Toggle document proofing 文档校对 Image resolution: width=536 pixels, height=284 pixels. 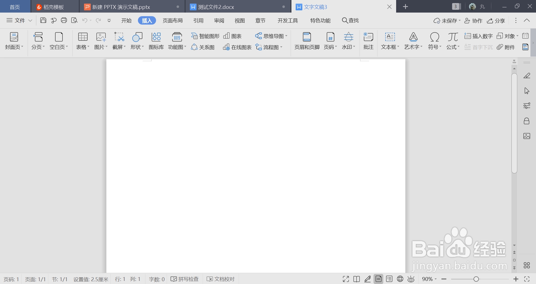pyautogui.click(x=220, y=279)
